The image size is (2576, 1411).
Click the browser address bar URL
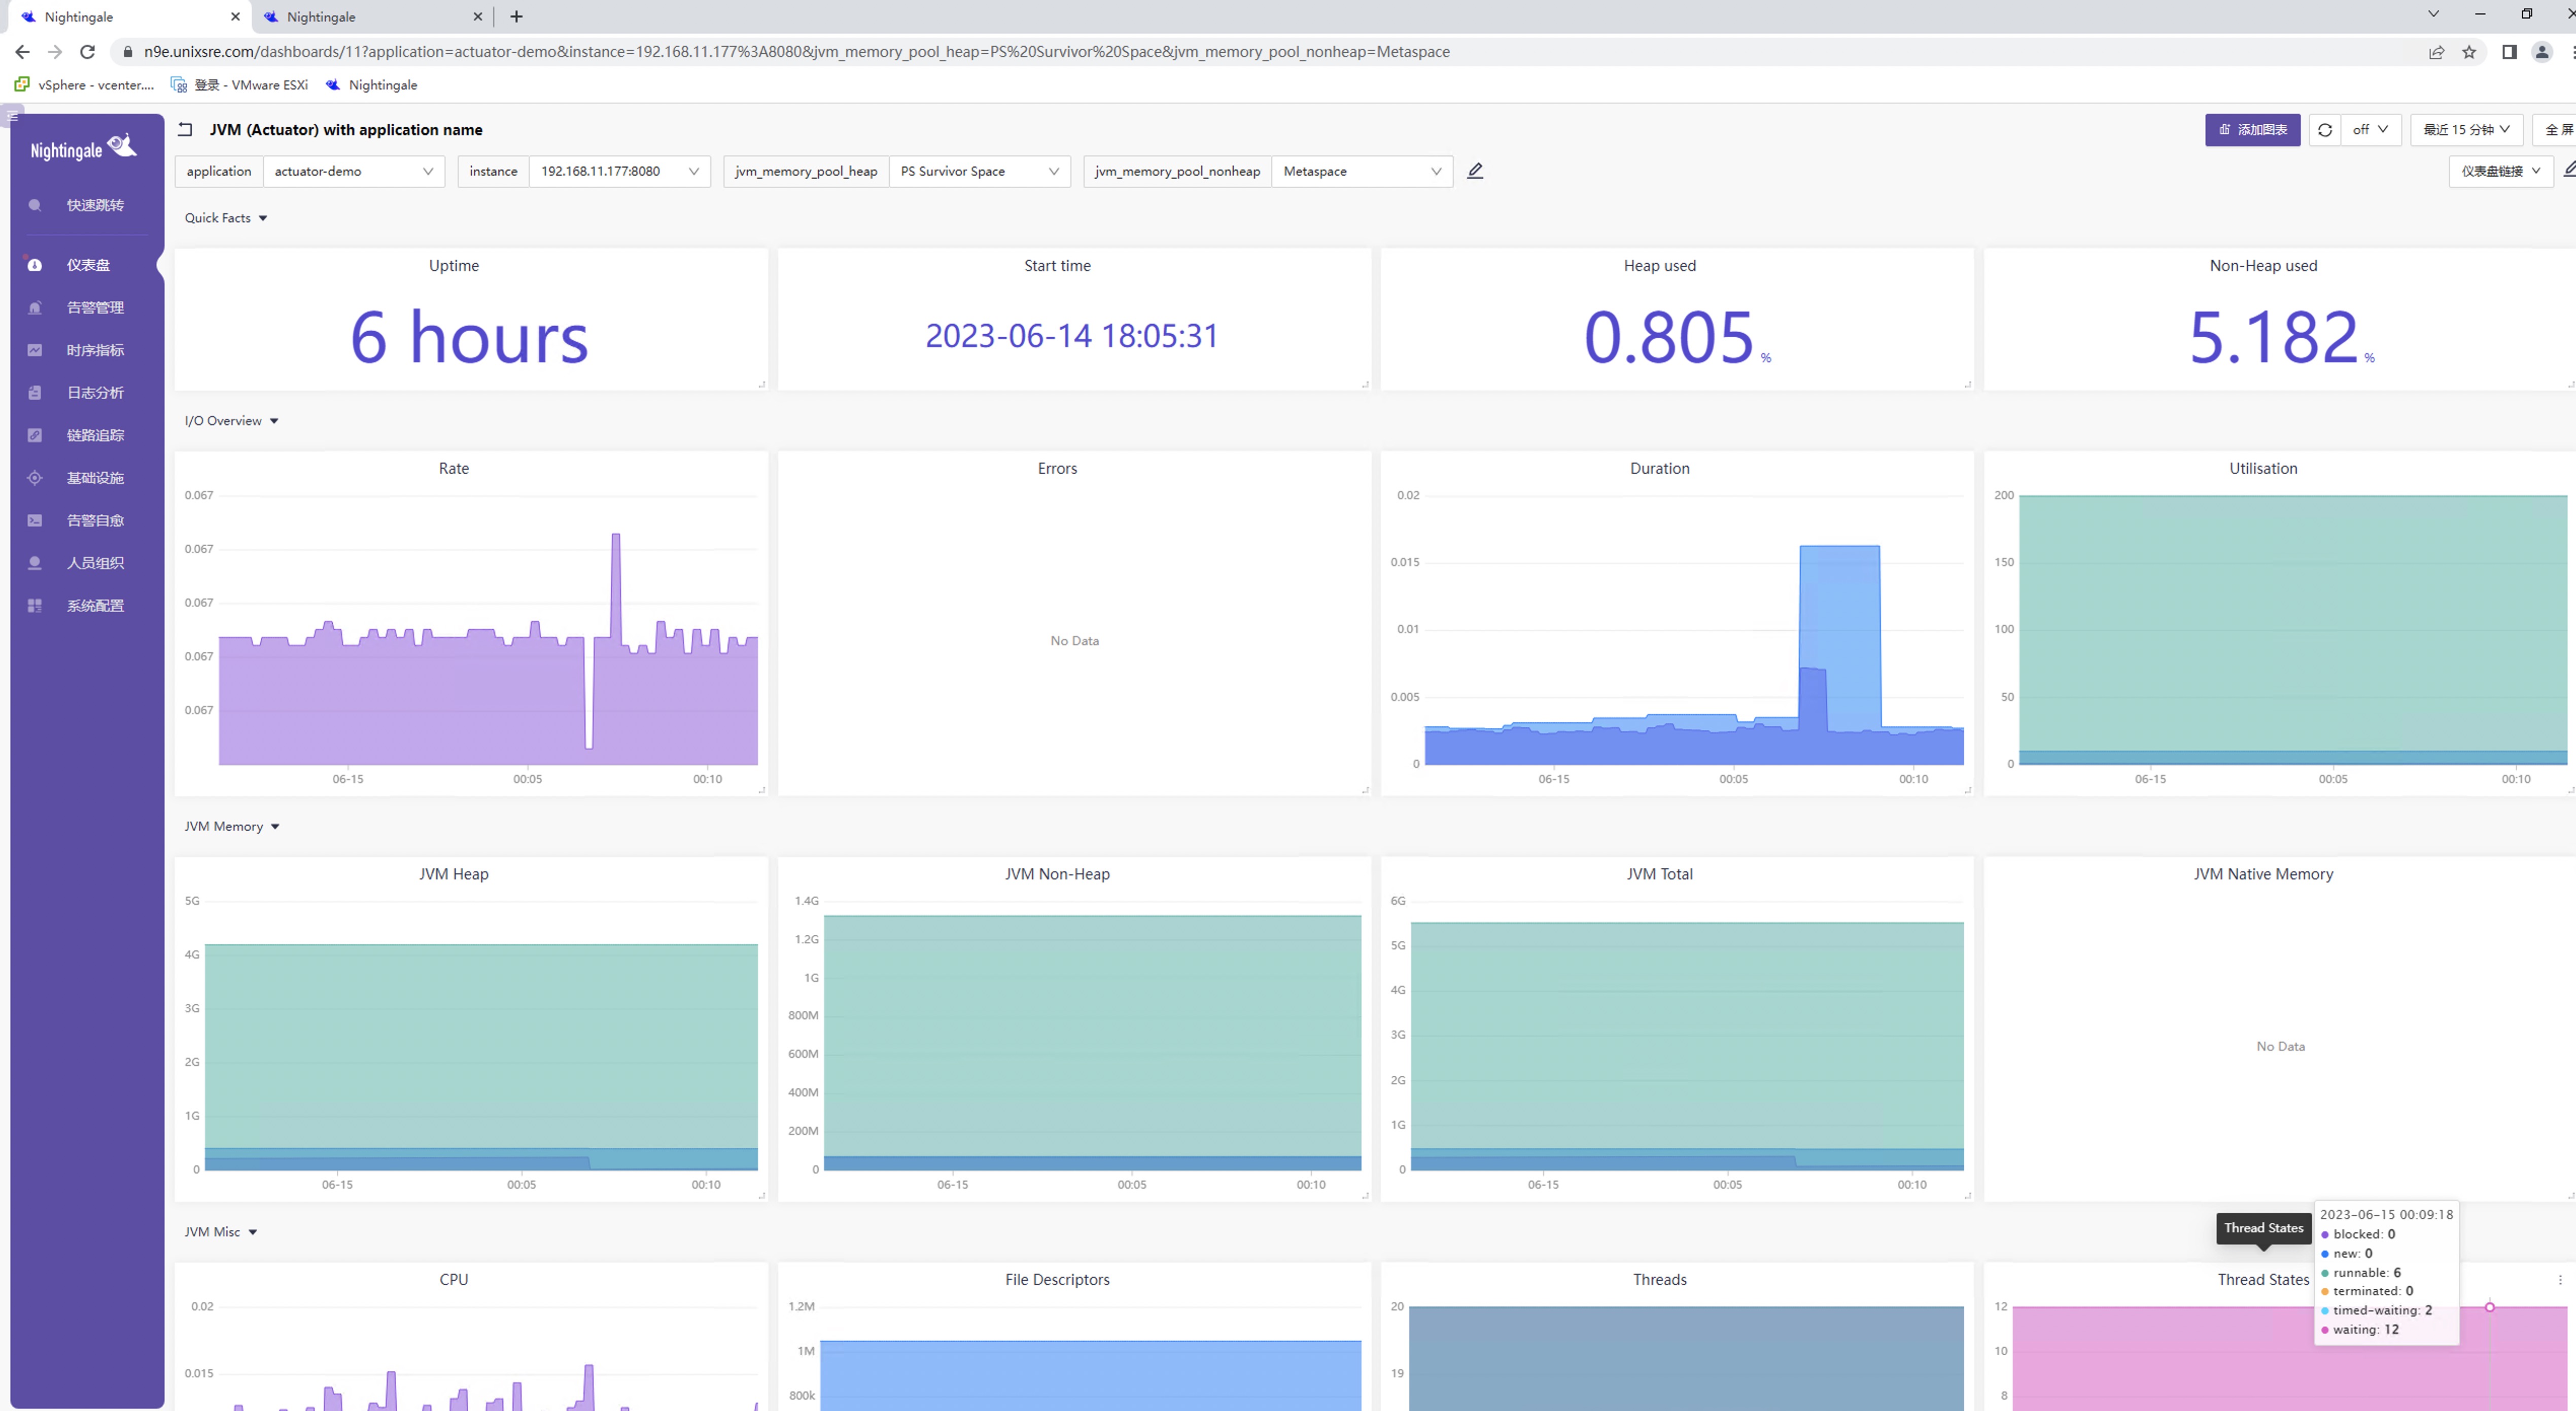click(796, 52)
